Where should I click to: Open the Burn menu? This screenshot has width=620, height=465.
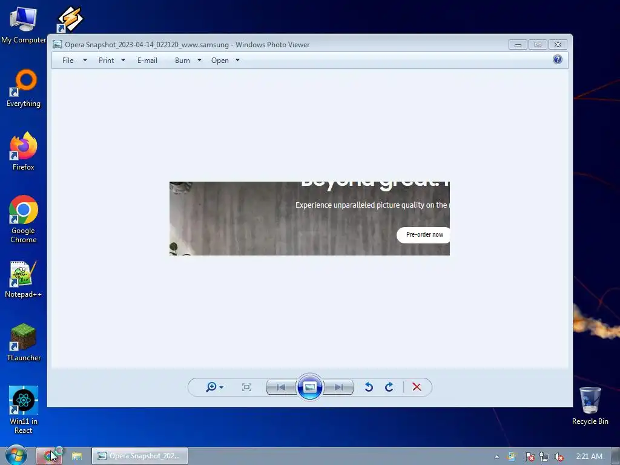point(182,61)
